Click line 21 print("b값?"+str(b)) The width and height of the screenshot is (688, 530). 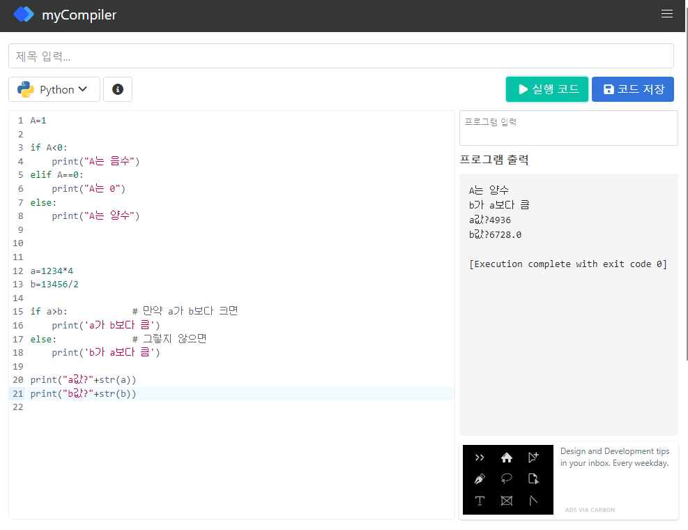pos(84,394)
